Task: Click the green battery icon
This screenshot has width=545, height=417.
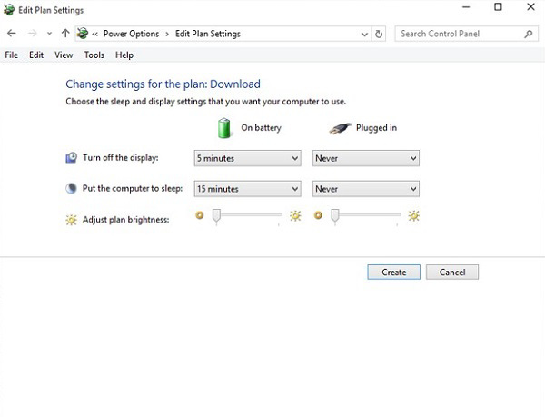Action: click(224, 127)
